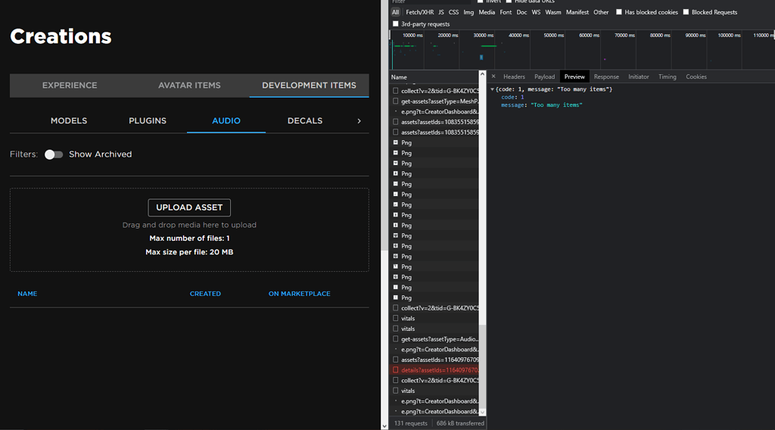Filter network requests by WS
Viewport: 775px width, 430px height.
pyautogui.click(x=537, y=12)
